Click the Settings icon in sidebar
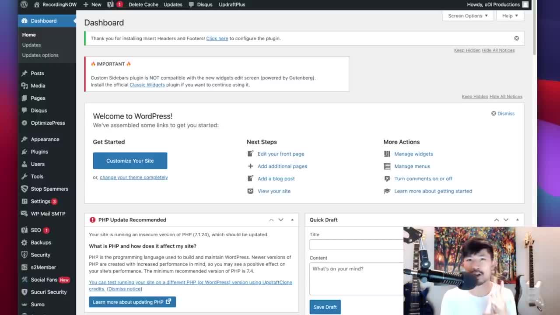The image size is (560, 315). [x=24, y=201]
